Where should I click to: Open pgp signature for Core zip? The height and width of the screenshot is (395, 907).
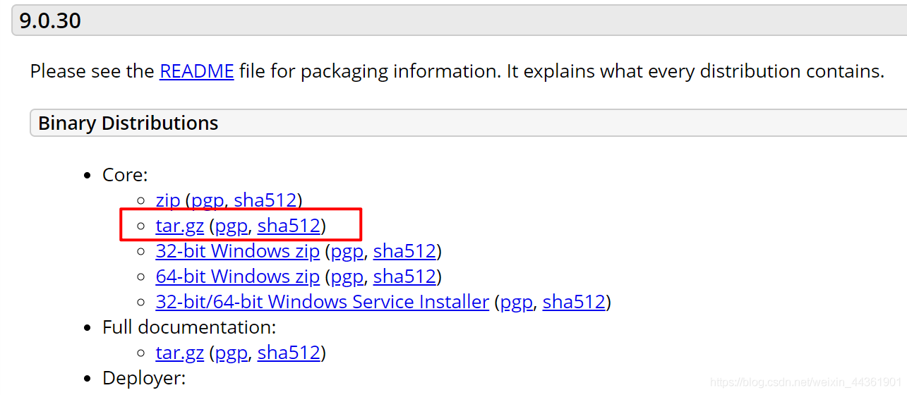(x=208, y=200)
